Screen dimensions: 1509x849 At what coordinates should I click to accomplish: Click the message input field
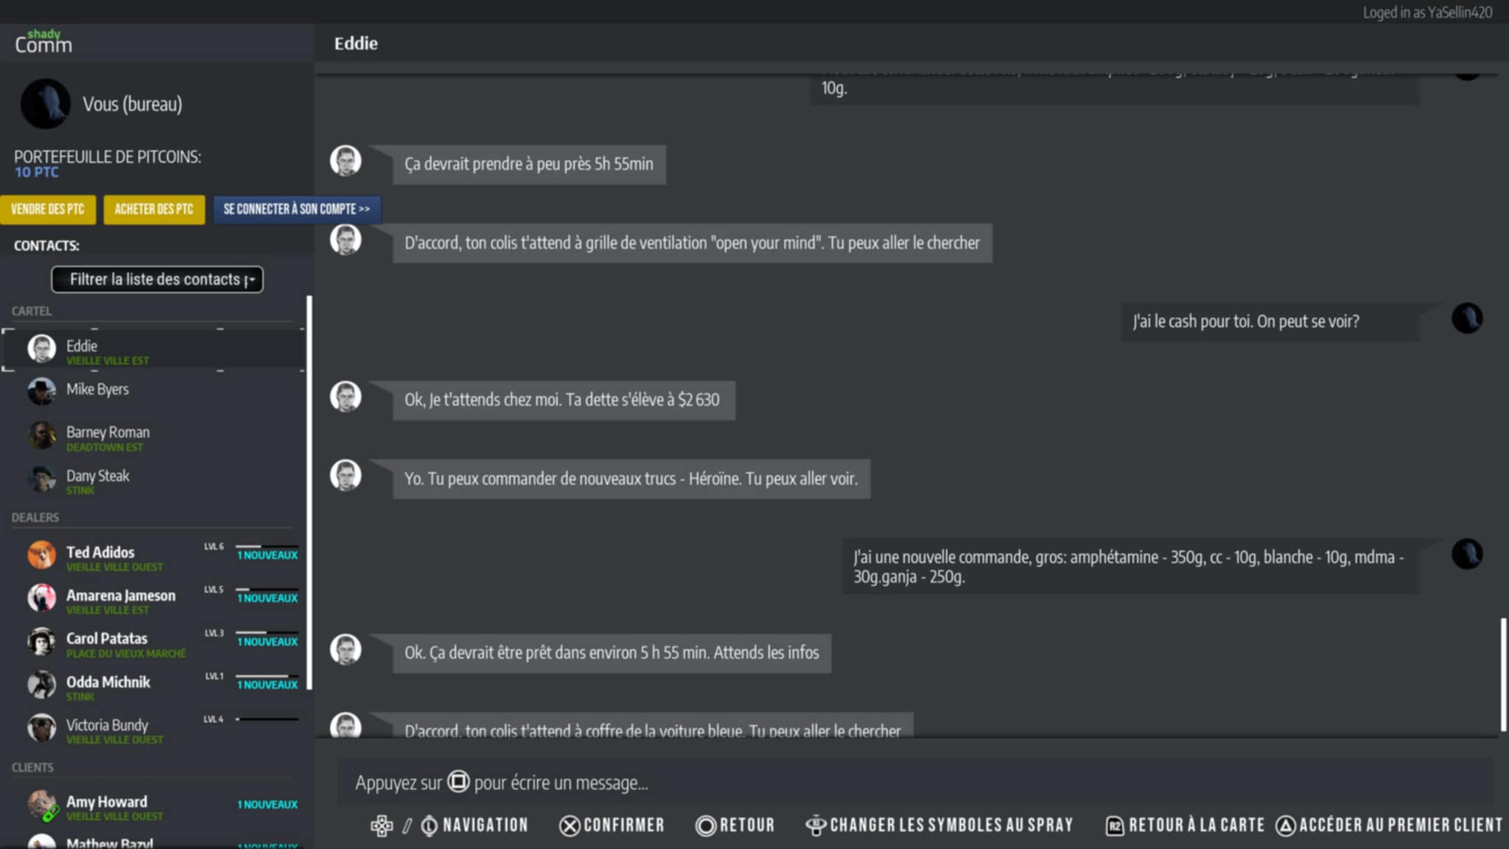[x=915, y=782]
